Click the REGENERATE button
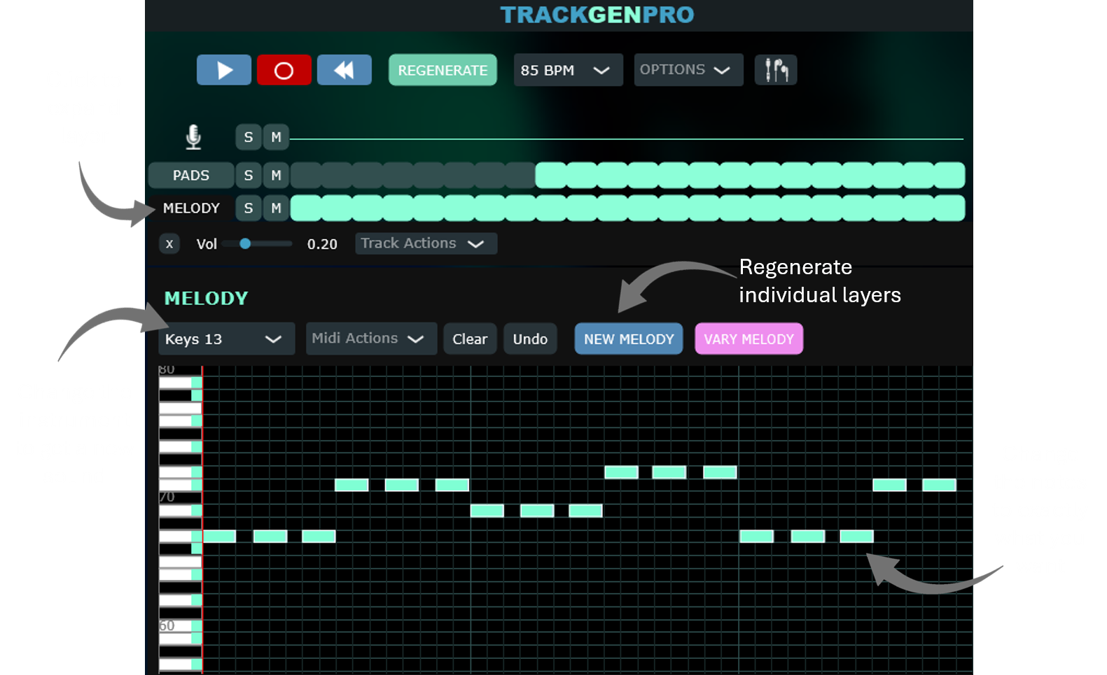This screenshot has width=1107, height=675. tap(443, 70)
